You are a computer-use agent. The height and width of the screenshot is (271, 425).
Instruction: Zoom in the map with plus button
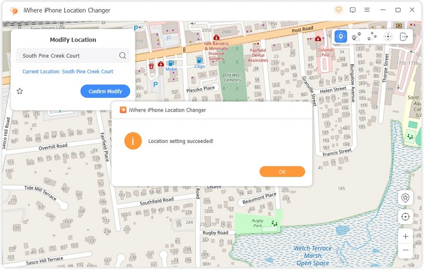405,236
